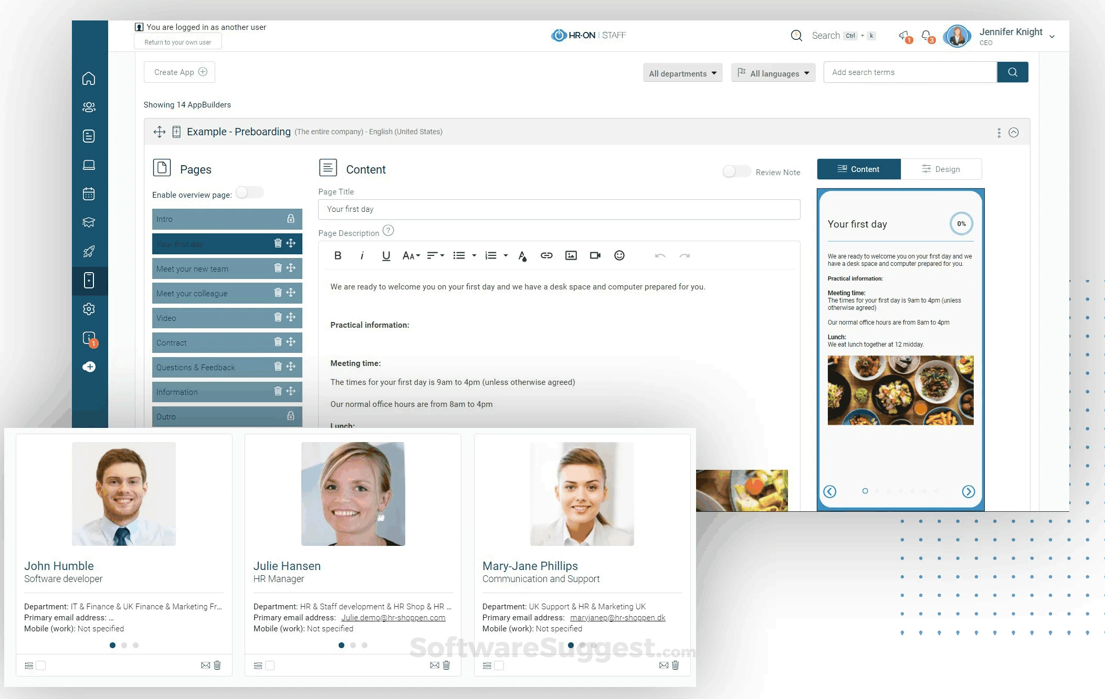
Task: Enable the overview page toggle
Action: [249, 192]
